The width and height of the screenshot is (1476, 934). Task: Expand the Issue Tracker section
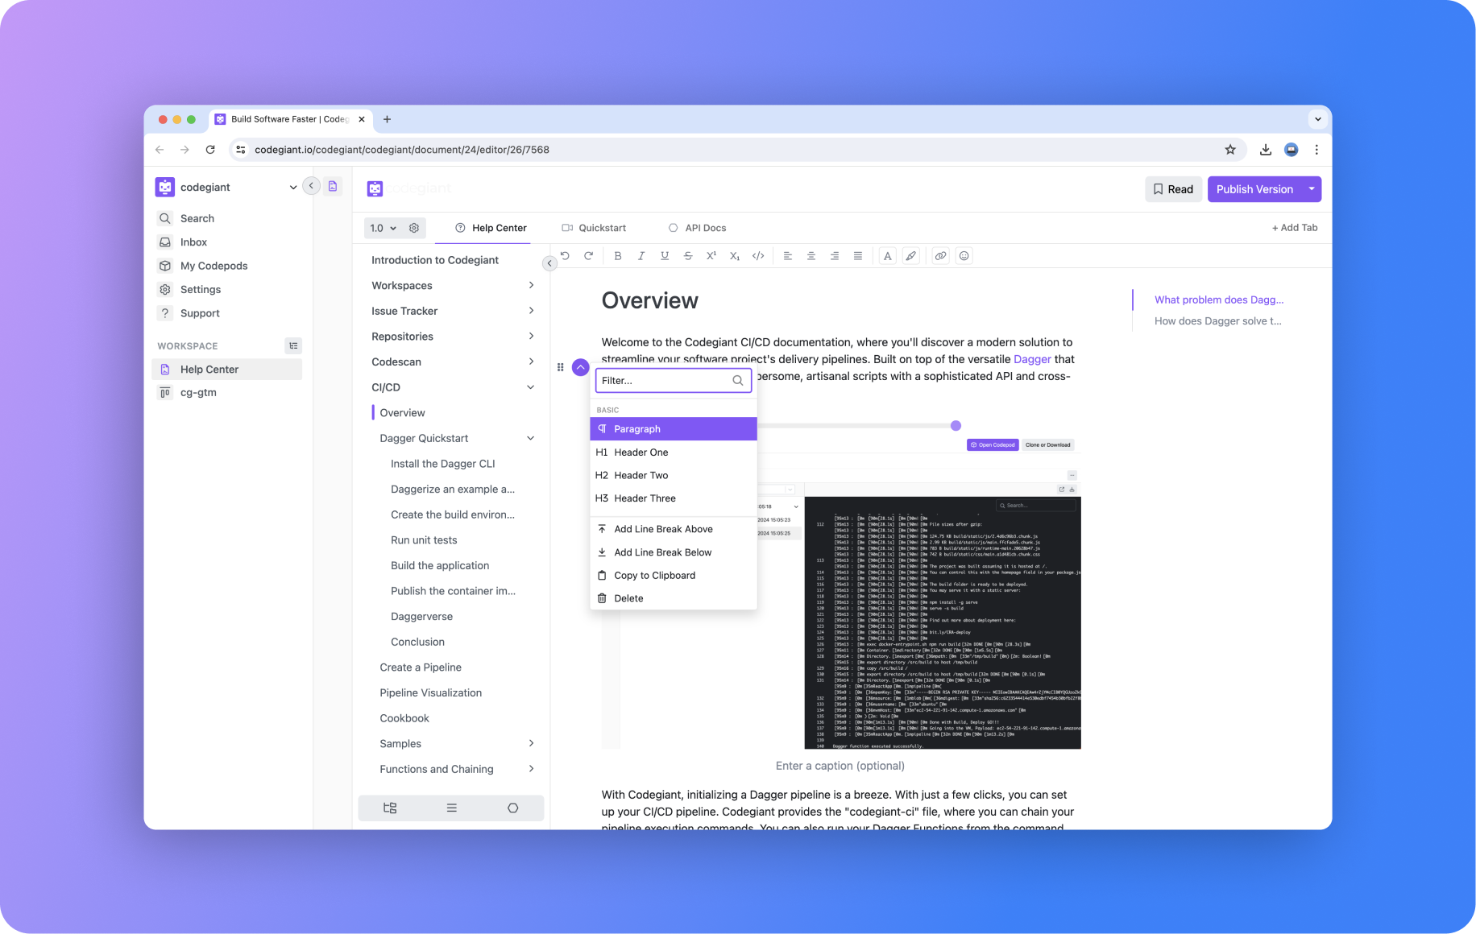click(x=531, y=311)
